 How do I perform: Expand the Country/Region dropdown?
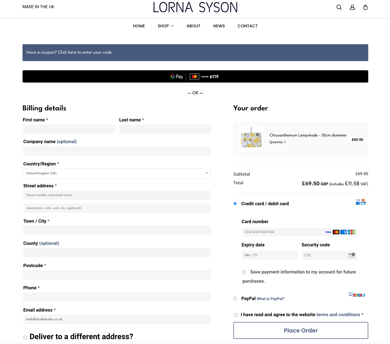[x=117, y=173]
